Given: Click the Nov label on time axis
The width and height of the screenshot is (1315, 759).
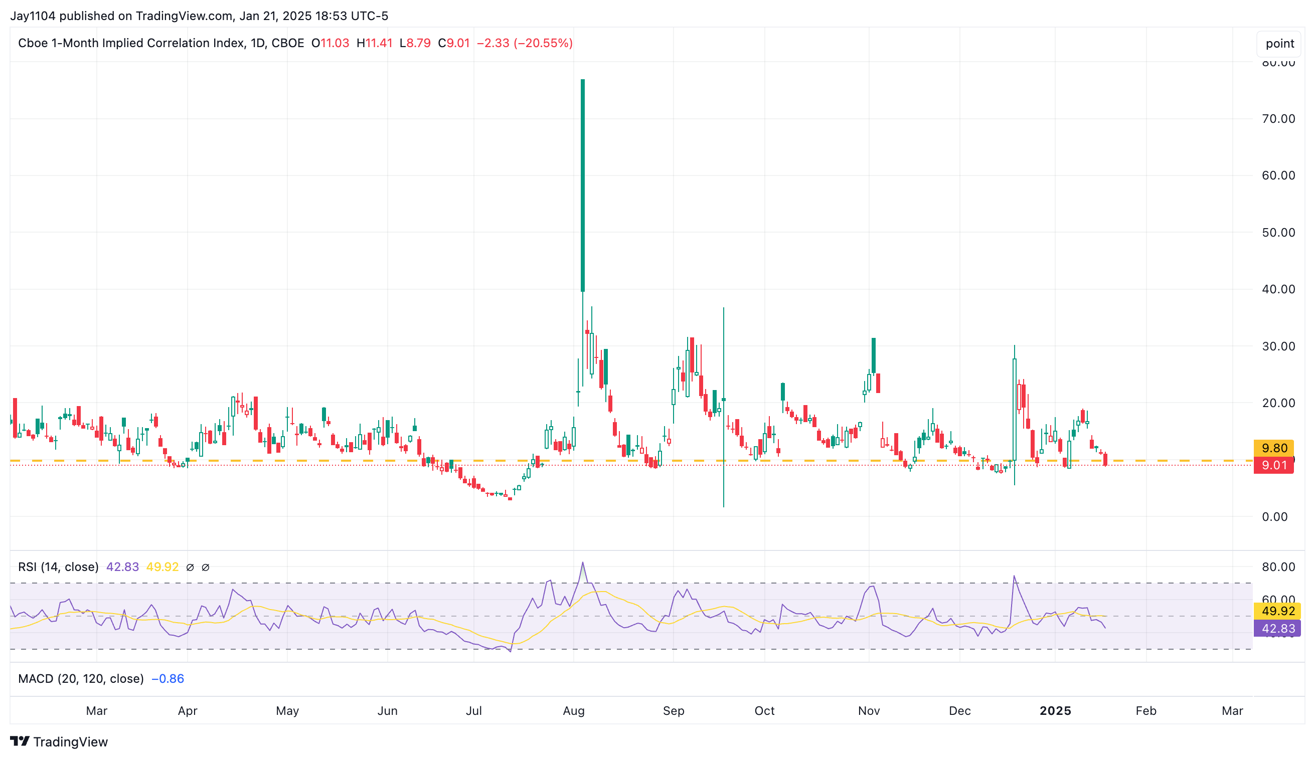Looking at the screenshot, I should [869, 710].
